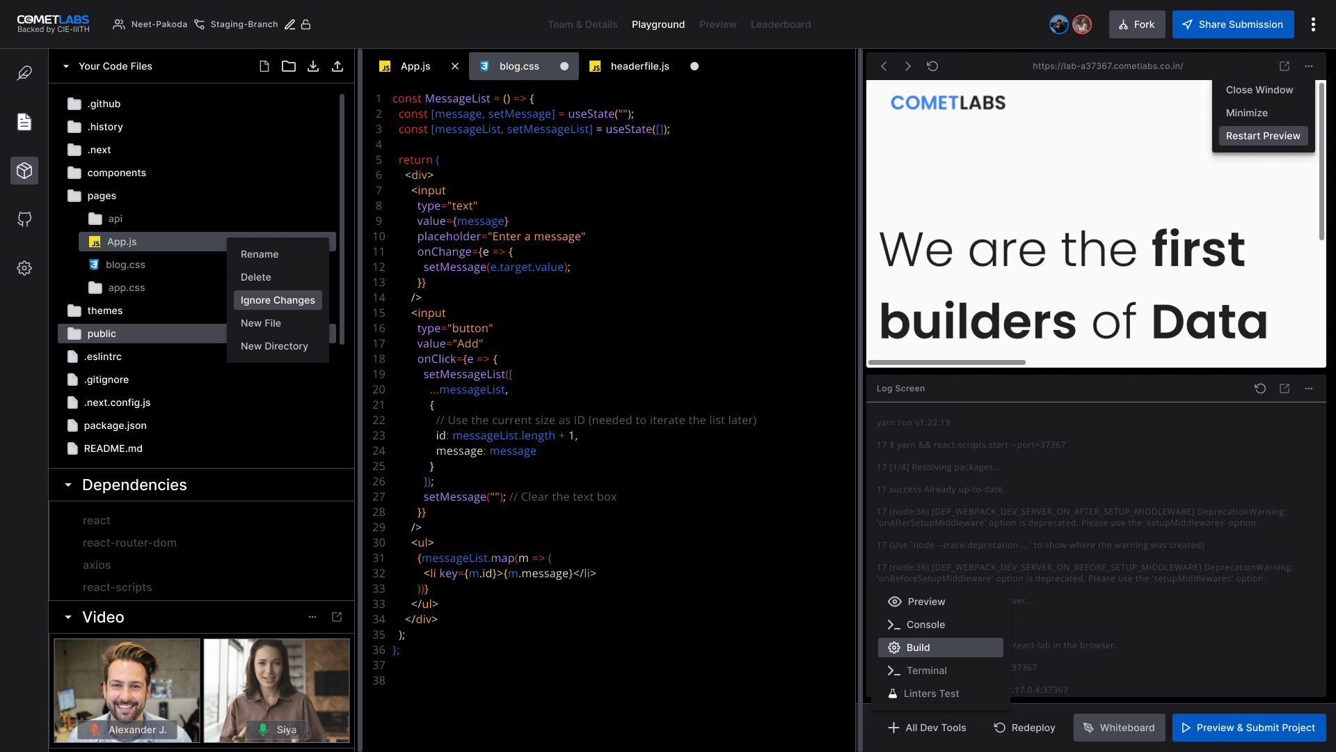Open the Team & Details tab
Image resolution: width=1336 pixels, height=752 pixels.
point(582,24)
